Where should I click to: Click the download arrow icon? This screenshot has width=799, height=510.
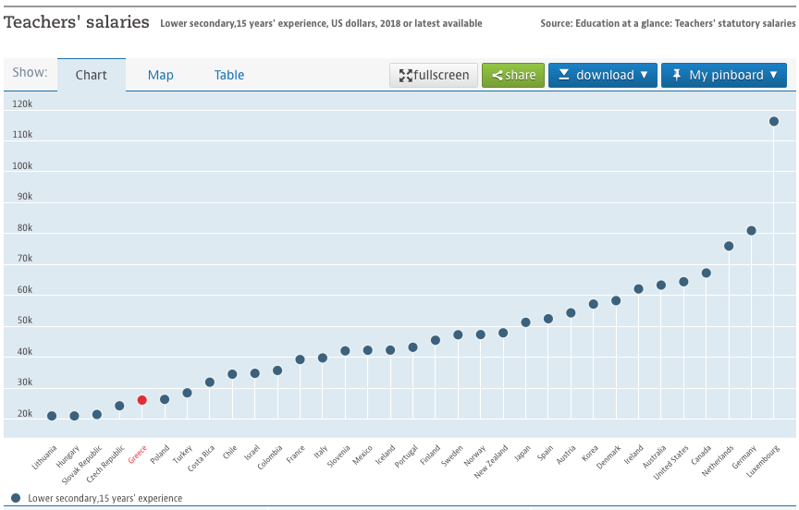click(x=563, y=75)
